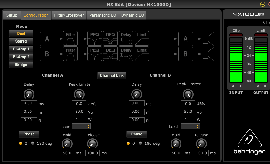Open the Channel B Load dropdown
Viewport: 270px width, 164px height.
[x=190, y=126]
